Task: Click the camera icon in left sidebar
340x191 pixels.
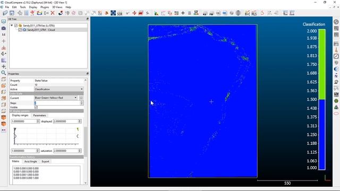Action: (x=4, y=28)
